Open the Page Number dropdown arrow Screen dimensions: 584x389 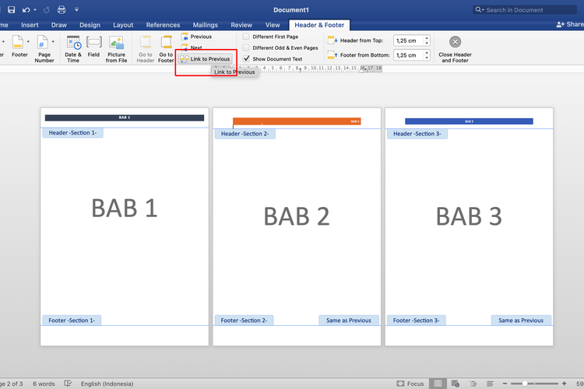53,42
